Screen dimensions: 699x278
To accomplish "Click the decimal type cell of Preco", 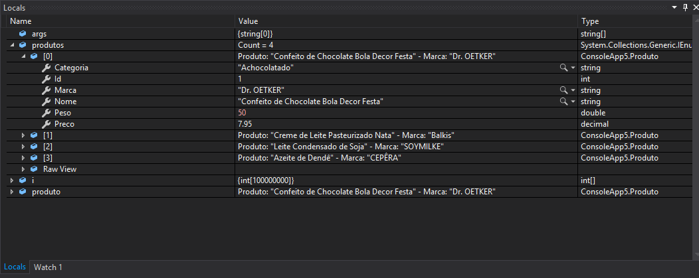I will [x=595, y=124].
